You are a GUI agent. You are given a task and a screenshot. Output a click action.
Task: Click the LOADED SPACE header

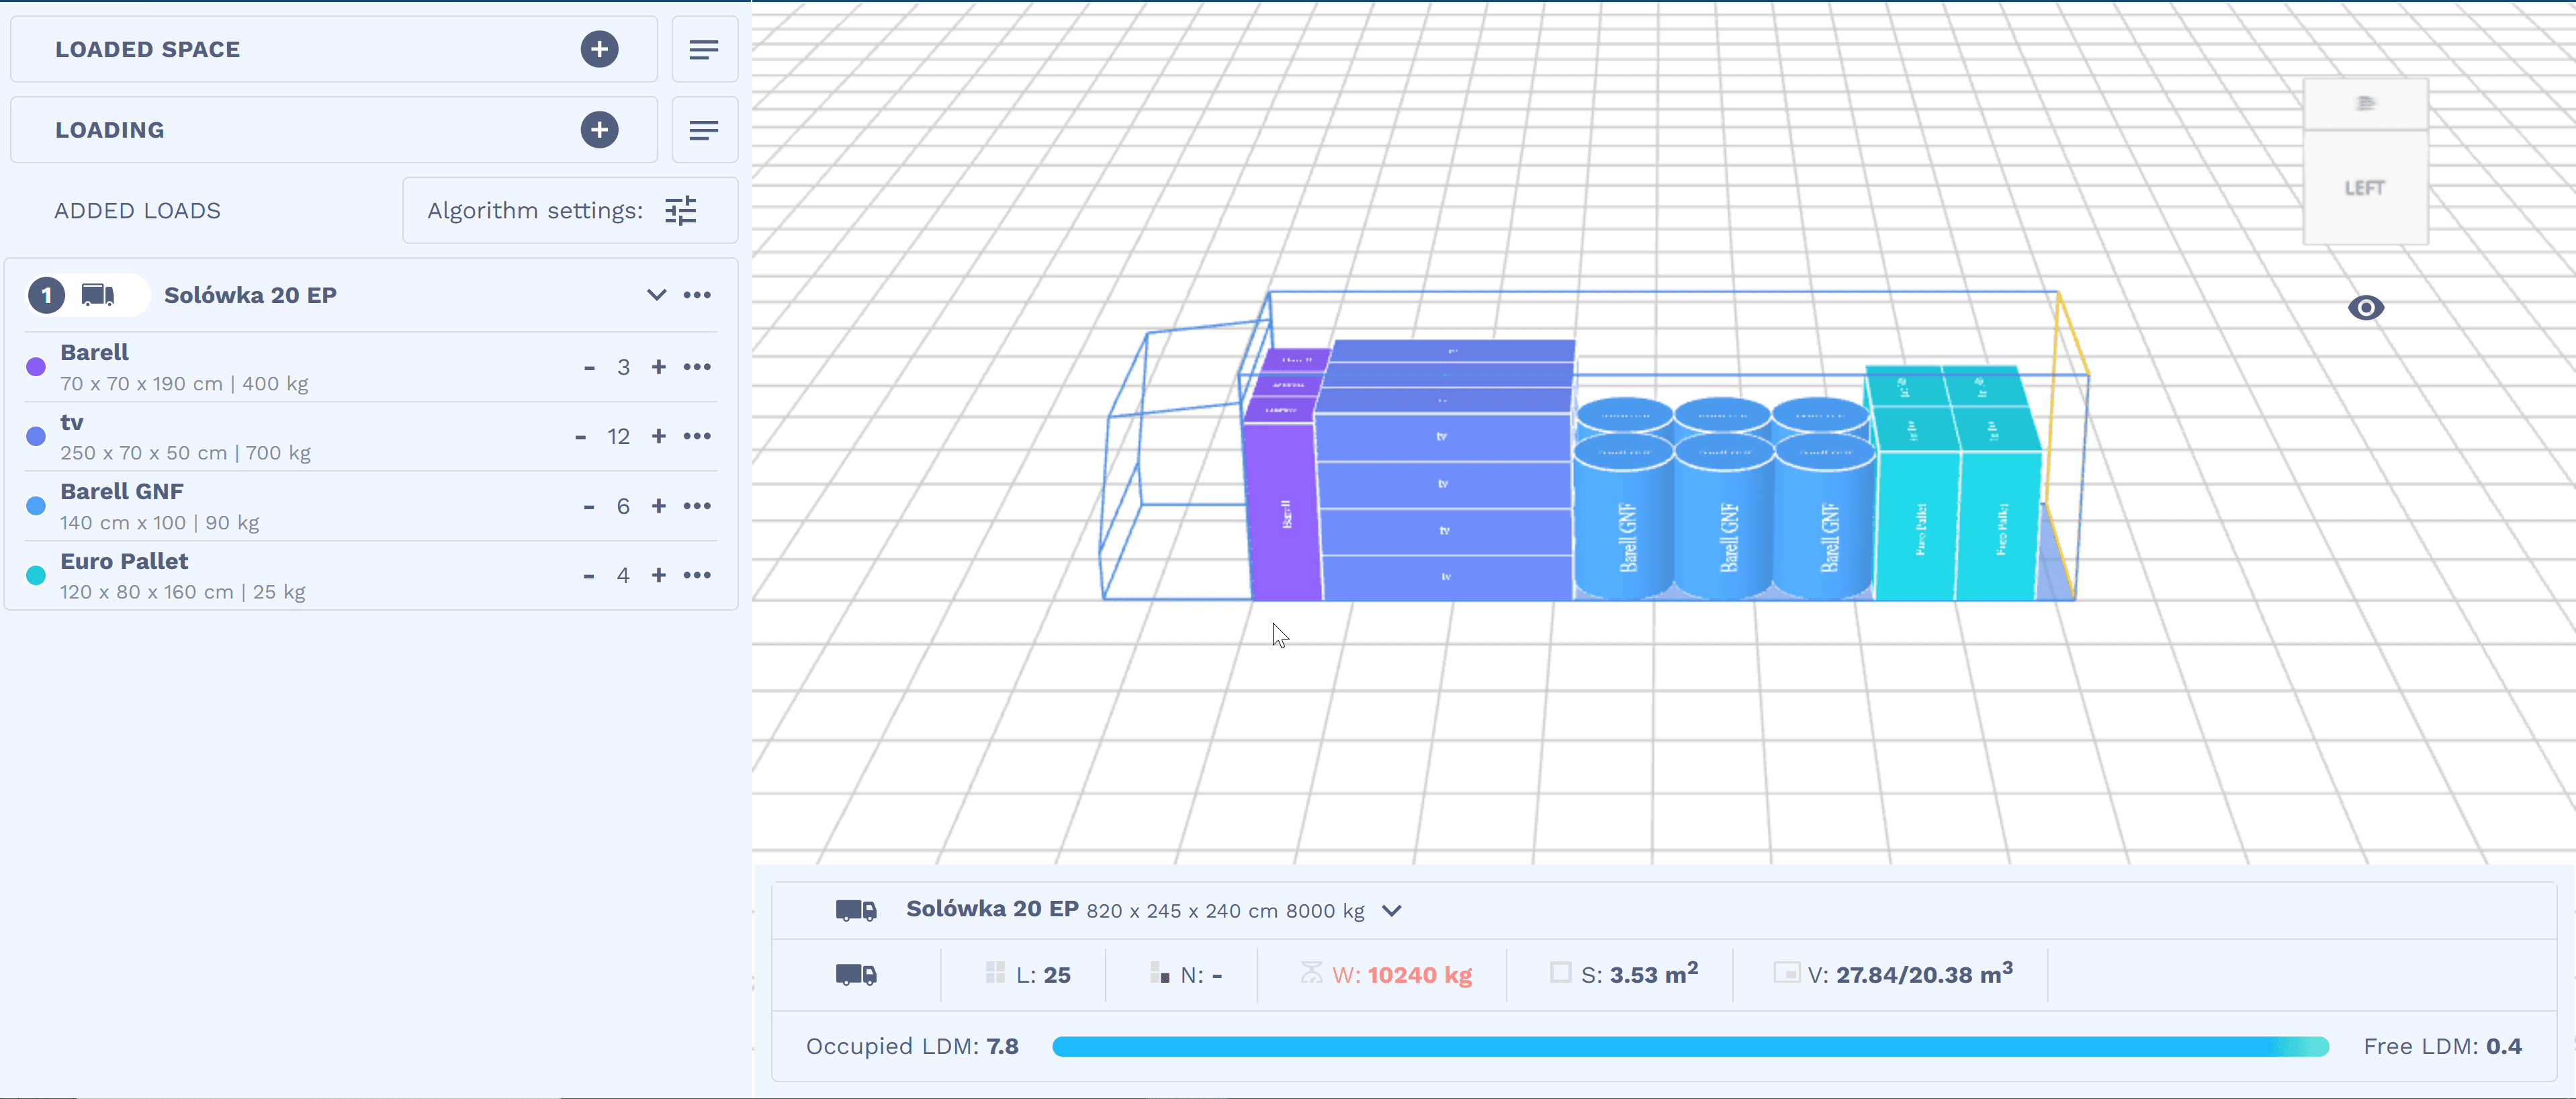click(x=147, y=49)
